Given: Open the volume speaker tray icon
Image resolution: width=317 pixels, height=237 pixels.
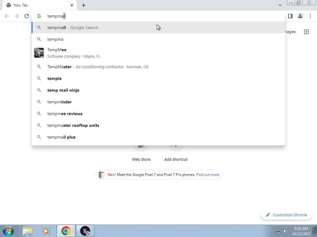Looking at the screenshot, I should point(286,231).
